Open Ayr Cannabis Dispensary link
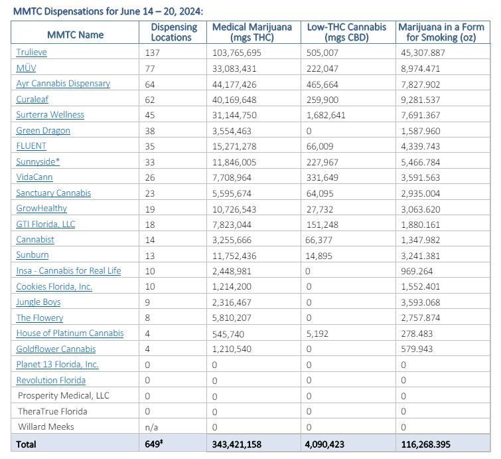The height and width of the screenshot is (459, 501). [x=63, y=84]
